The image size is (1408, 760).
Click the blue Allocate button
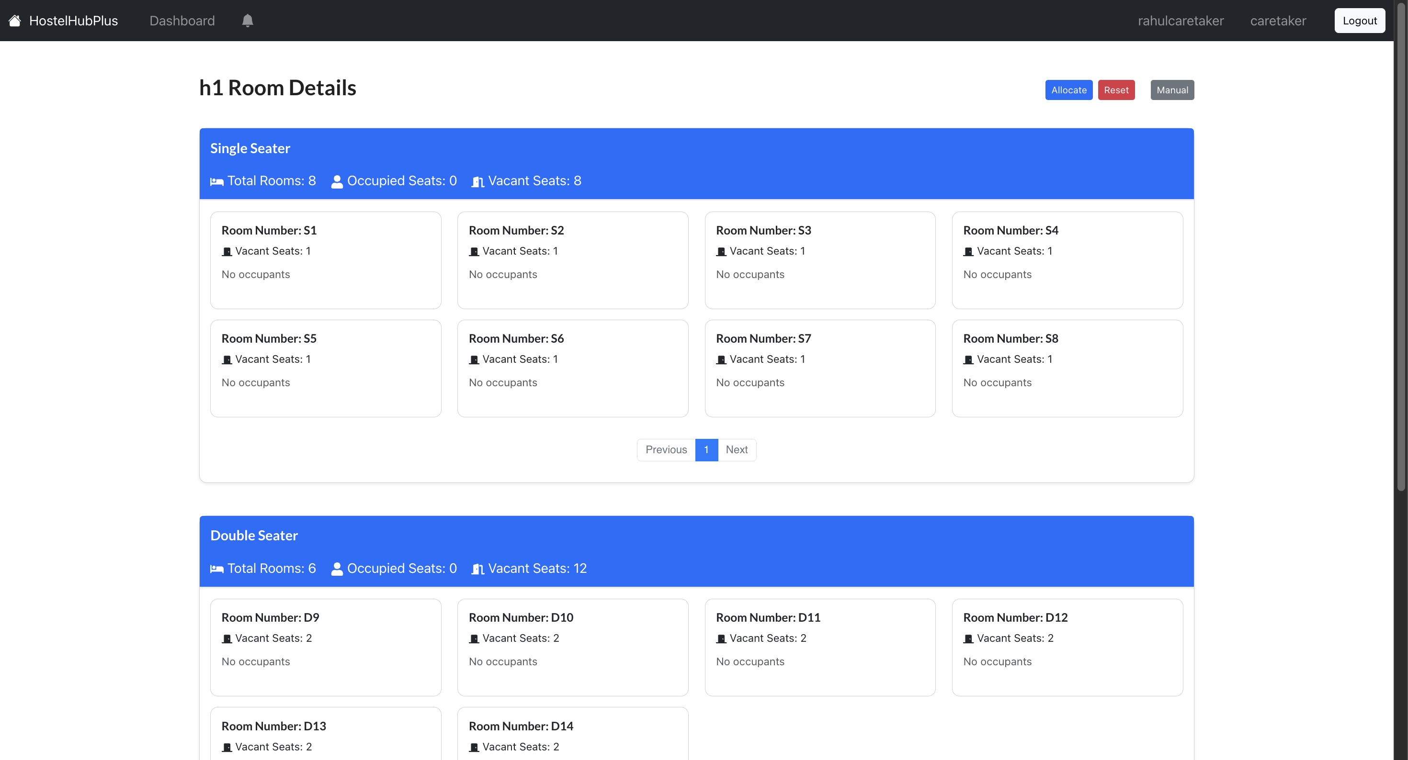[x=1068, y=90]
